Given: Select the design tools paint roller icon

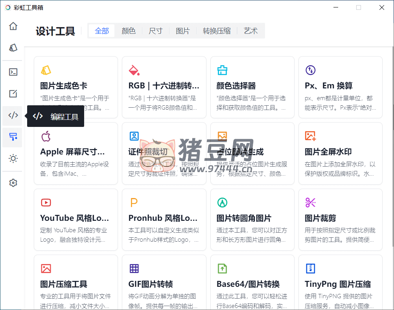Looking at the screenshot, I should pos(13,137).
